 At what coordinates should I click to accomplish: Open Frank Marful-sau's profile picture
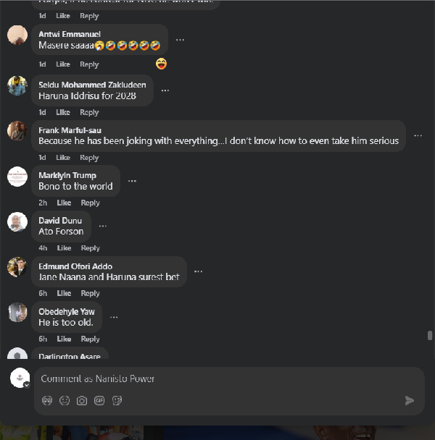pos(17,131)
